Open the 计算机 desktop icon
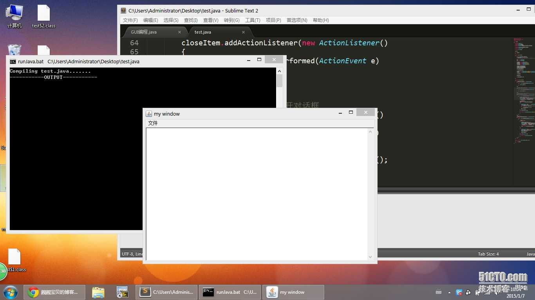 tap(14, 16)
